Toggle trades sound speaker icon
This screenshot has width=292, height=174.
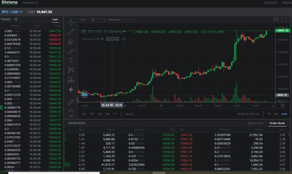pyautogui.click(x=16, y=19)
